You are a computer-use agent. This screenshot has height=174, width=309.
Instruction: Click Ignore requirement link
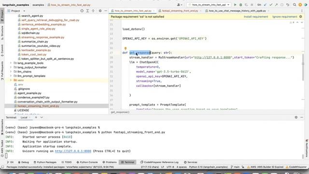tap(284, 16)
